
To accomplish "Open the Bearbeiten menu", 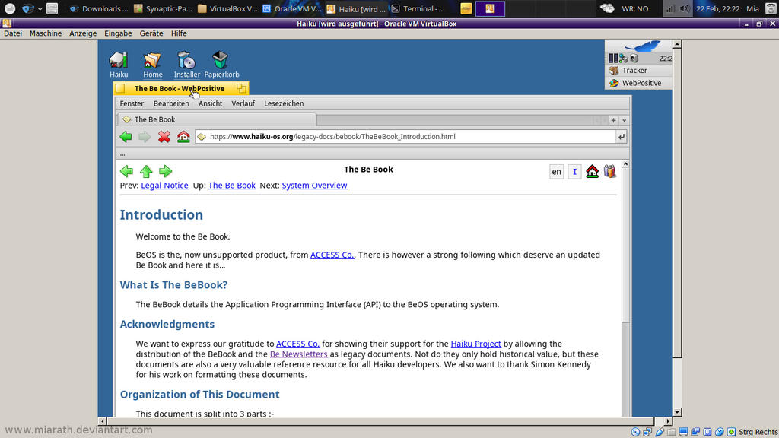I will [x=171, y=103].
